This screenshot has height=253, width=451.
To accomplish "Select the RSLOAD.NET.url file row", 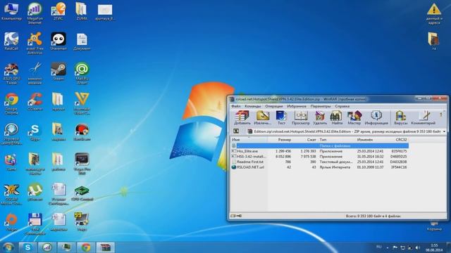I will click(x=319, y=167).
